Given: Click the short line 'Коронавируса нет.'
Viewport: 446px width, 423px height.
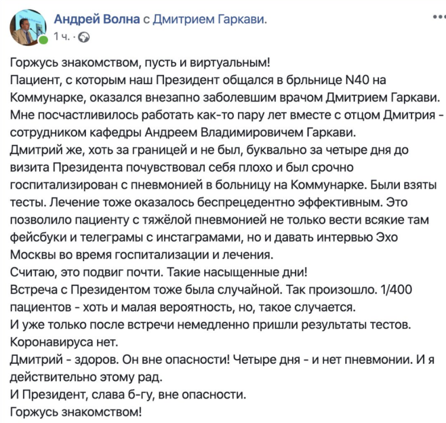Looking at the screenshot, I should pyautogui.click(x=64, y=342).
